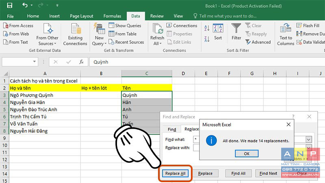The height and width of the screenshot is (183, 325).
Task: Open the Sort dialog button
Action: (218, 32)
